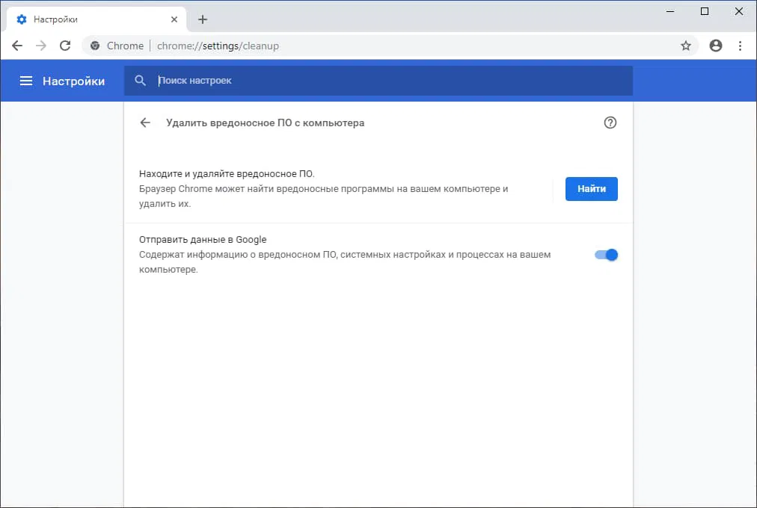Click the profile avatar icon
Viewport: 757px width, 508px height.
click(x=715, y=46)
